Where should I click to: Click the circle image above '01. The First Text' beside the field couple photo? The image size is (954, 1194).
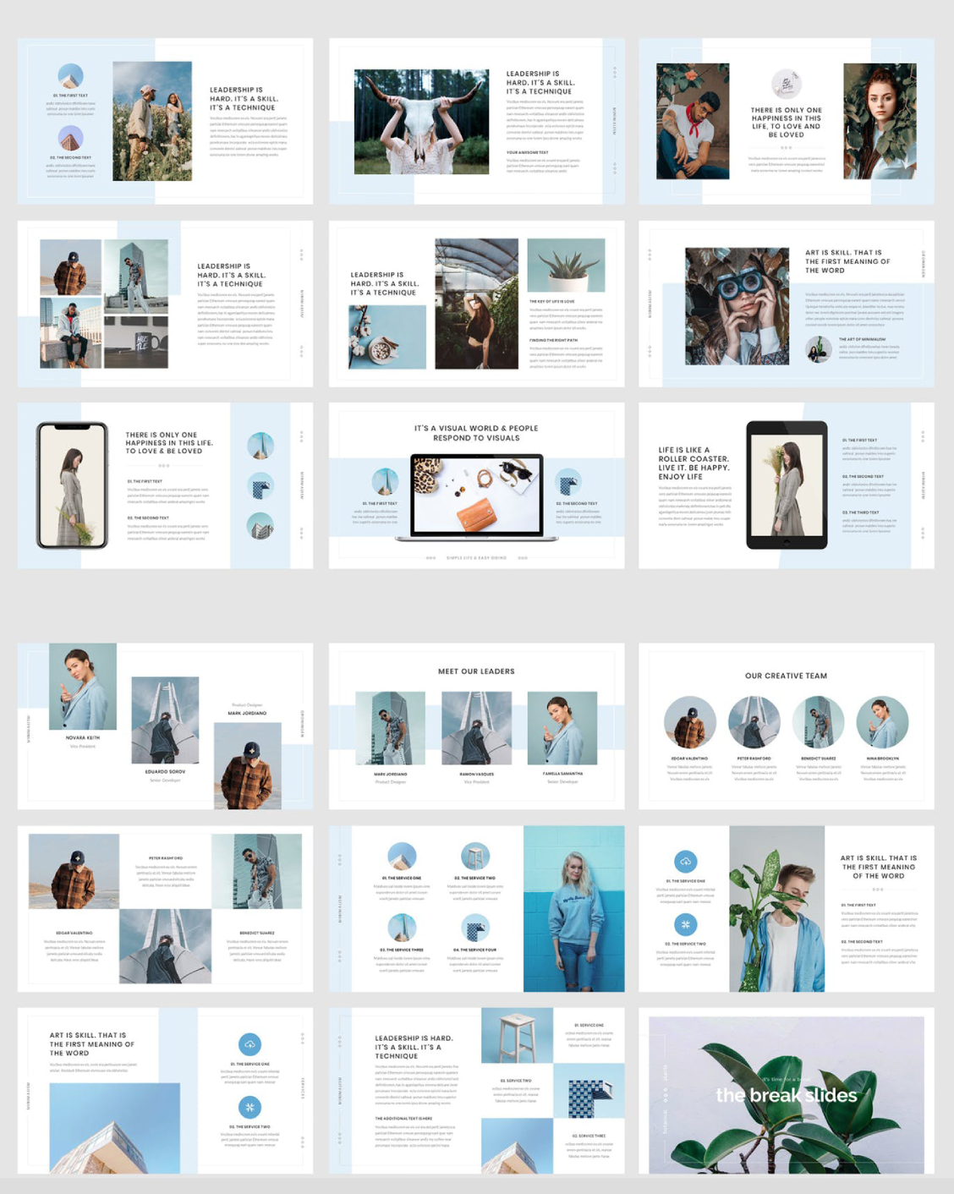tap(70, 76)
